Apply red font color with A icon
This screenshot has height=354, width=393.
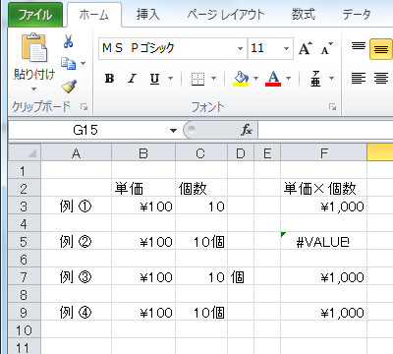click(x=273, y=79)
